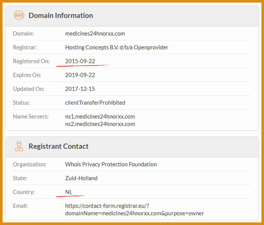
Task: Click the Hosting Concepts B.V. registrar name
Action: pyautogui.click(x=117, y=47)
